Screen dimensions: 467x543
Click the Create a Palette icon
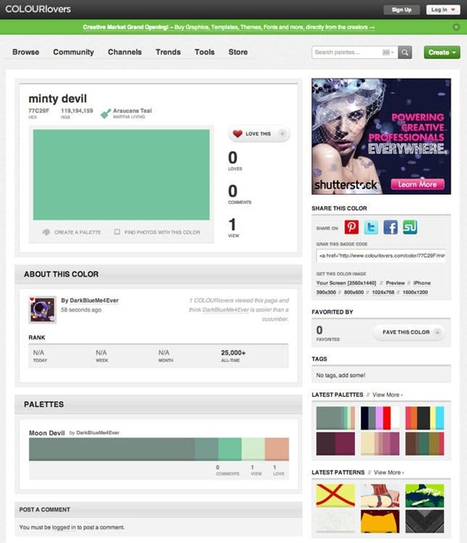[x=46, y=232]
